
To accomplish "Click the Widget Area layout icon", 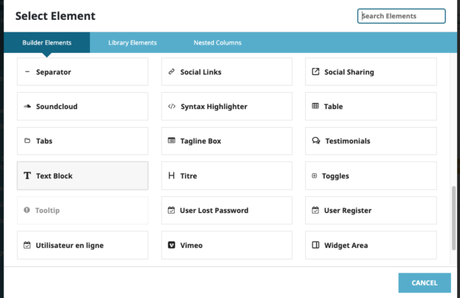I will [316, 245].
